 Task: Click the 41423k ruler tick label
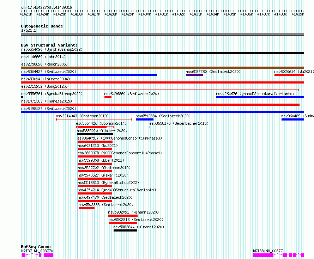(26, 14)
